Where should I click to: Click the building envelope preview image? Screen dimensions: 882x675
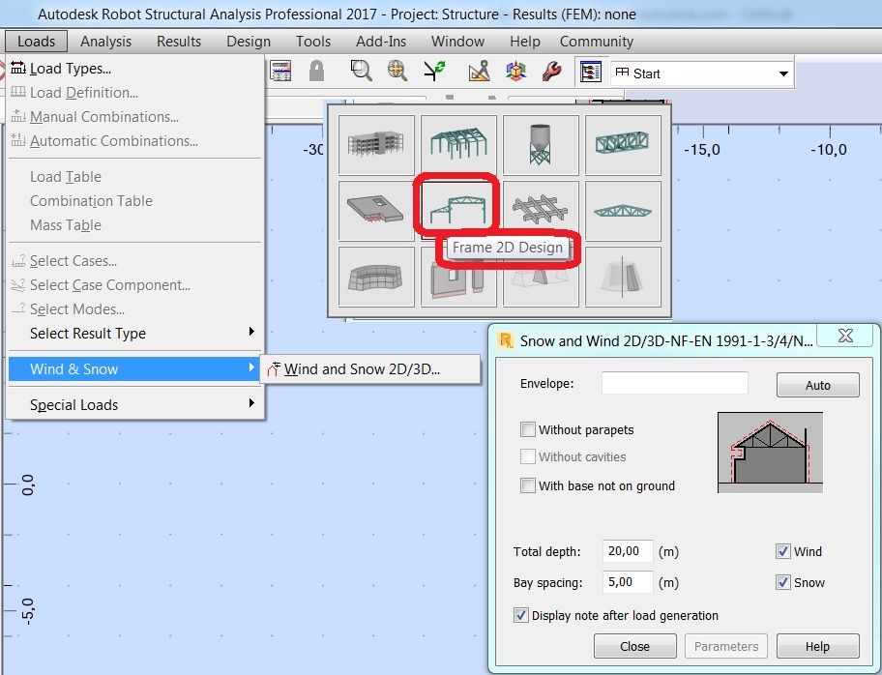(x=770, y=453)
